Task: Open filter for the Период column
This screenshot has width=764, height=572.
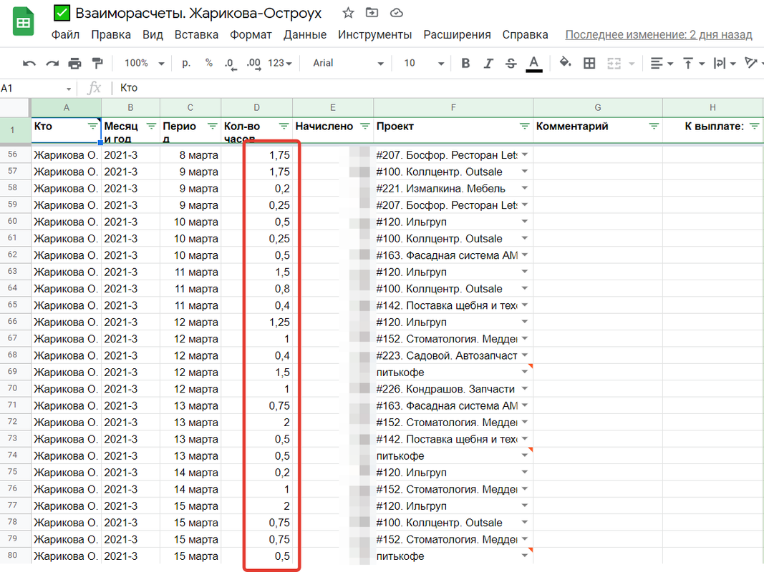Action: 212,127
